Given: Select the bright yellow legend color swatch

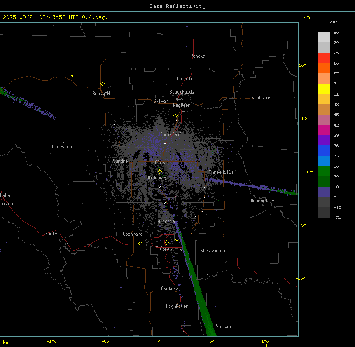Looking at the screenshot, I should point(324,89).
